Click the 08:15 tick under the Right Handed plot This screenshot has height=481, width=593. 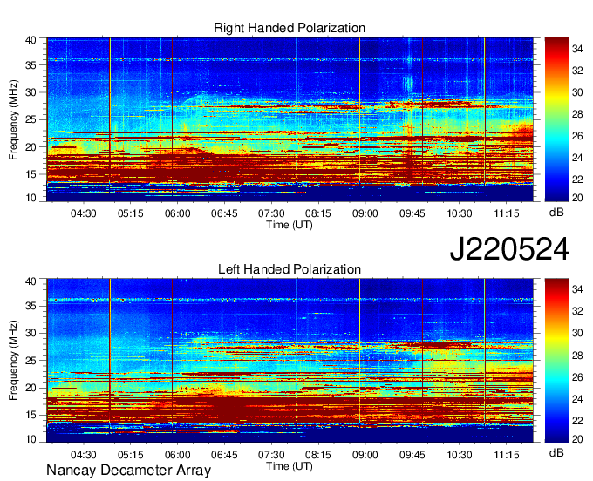(x=318, y=213)
